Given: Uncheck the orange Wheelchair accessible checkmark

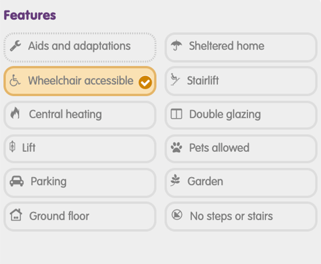Looking at the screenshot, I should pyautogui.click(x=145, y=82).
